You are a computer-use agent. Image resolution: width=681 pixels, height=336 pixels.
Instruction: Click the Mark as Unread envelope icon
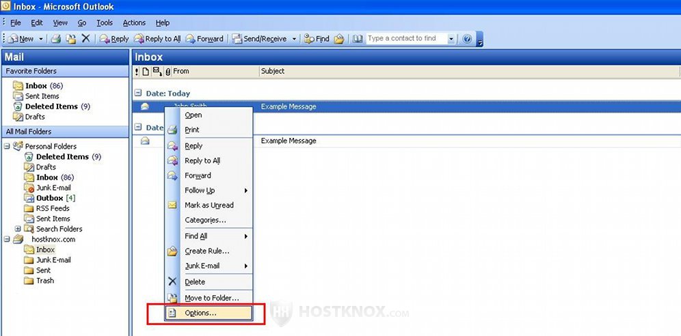click(172, 205)
